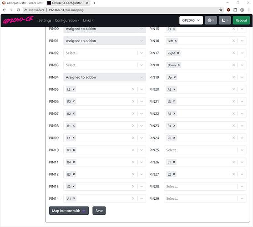Remove the B2 tag from PIN07
Viewport: 253px width, 227px height.
coord(74,113)
